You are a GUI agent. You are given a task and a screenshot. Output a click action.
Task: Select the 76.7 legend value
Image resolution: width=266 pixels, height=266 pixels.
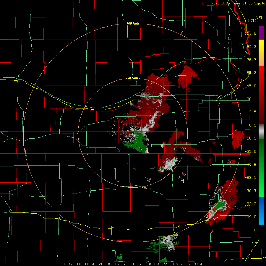[x=252, y=59]
